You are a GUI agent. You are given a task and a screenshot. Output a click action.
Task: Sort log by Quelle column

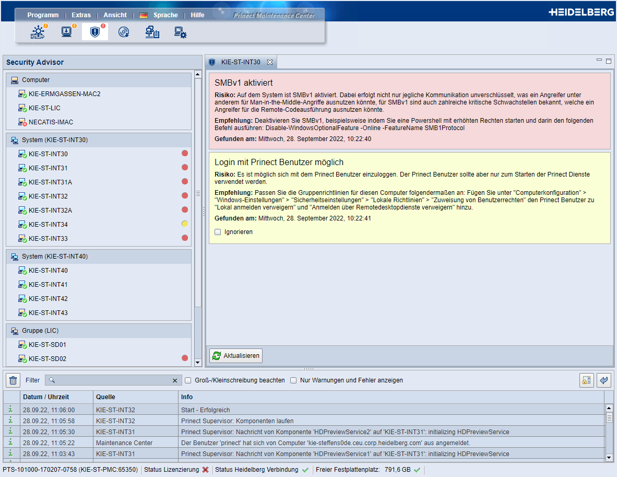pyautogui.click(x=135, y=397)
